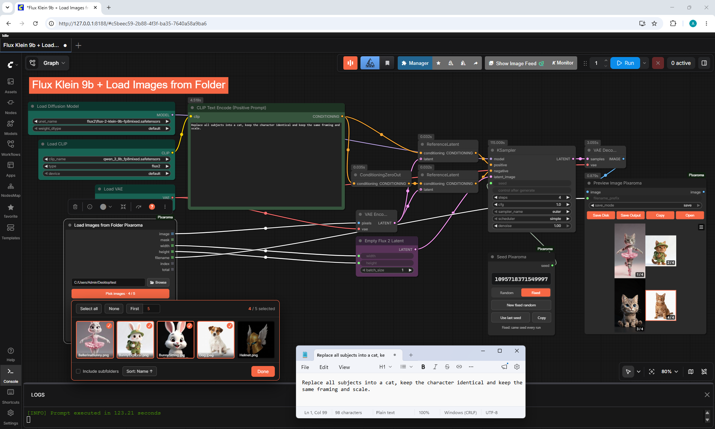Image resolution: width=715 pixels, height=429 pixels.
Task: Toggle link visibility icon in canvas controls
Action: (x=704, y=372)
